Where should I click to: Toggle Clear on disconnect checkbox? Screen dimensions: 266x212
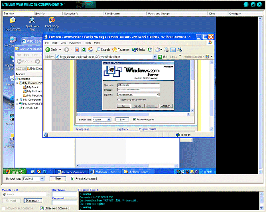coord(42,208)
